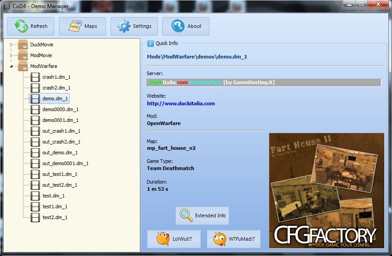Click the CoD4 Demo Manager title bar icon
The image size is (392, 256).
click(x=7, y=6)
